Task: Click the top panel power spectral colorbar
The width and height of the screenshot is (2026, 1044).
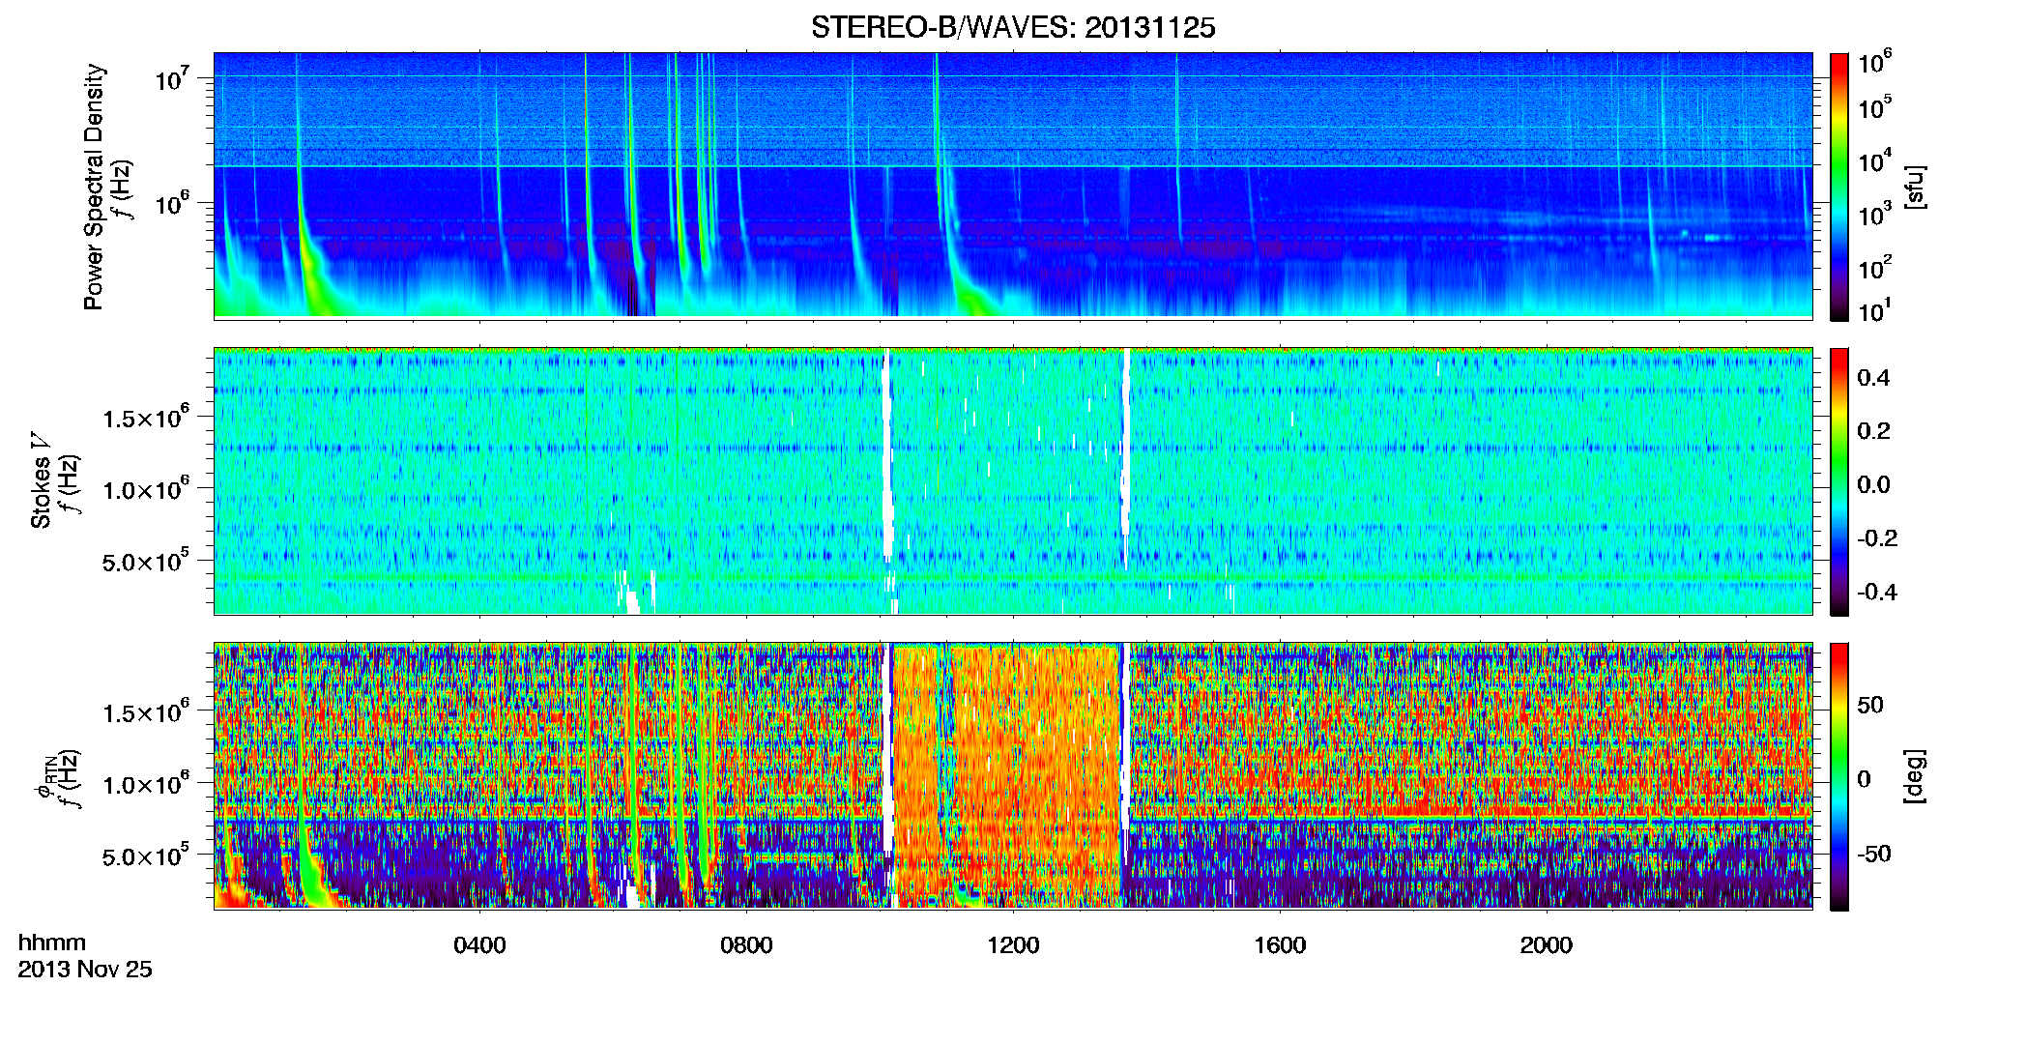Action: pyautogui.click(x=1839, y=187)
